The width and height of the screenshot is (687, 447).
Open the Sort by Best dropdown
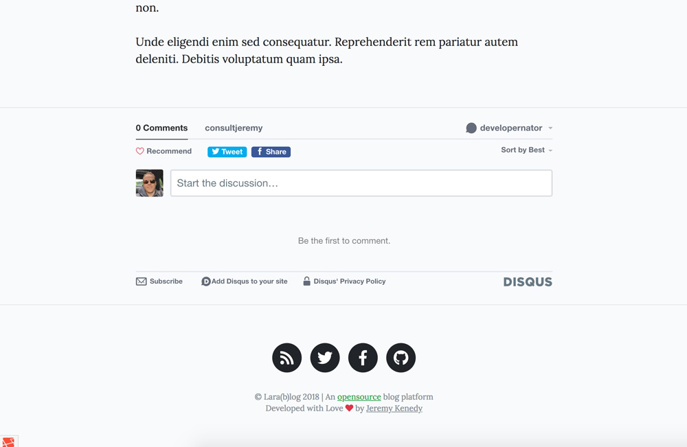click(x=526, y=150)
